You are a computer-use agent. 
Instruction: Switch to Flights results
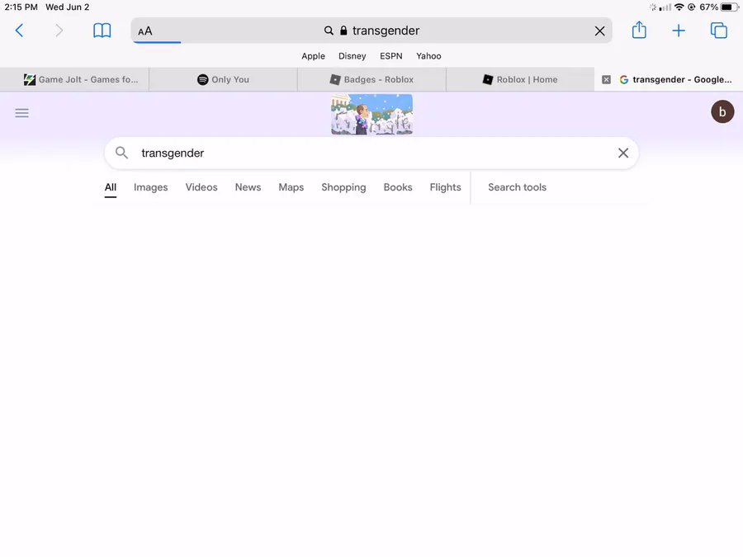click(x=446, y=187)
